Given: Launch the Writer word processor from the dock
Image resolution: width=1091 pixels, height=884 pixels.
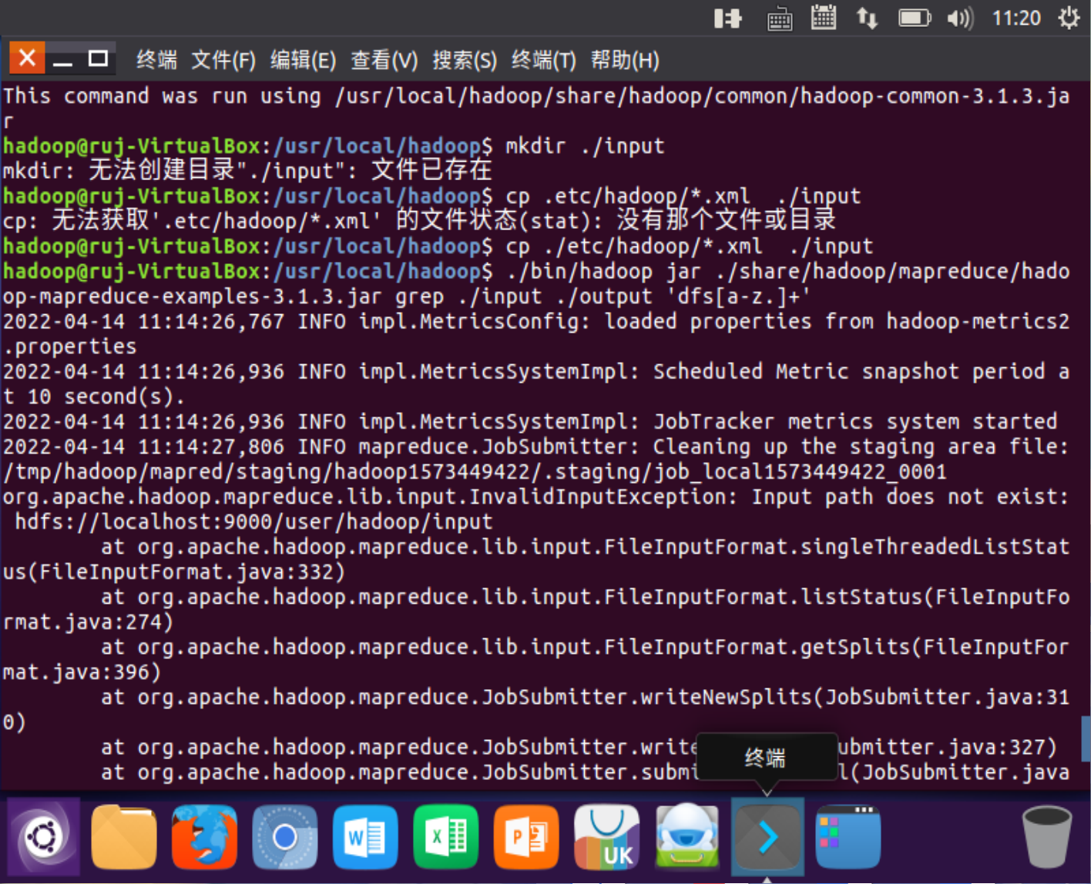Looking at the screenshot, I should tap(365, 835).
